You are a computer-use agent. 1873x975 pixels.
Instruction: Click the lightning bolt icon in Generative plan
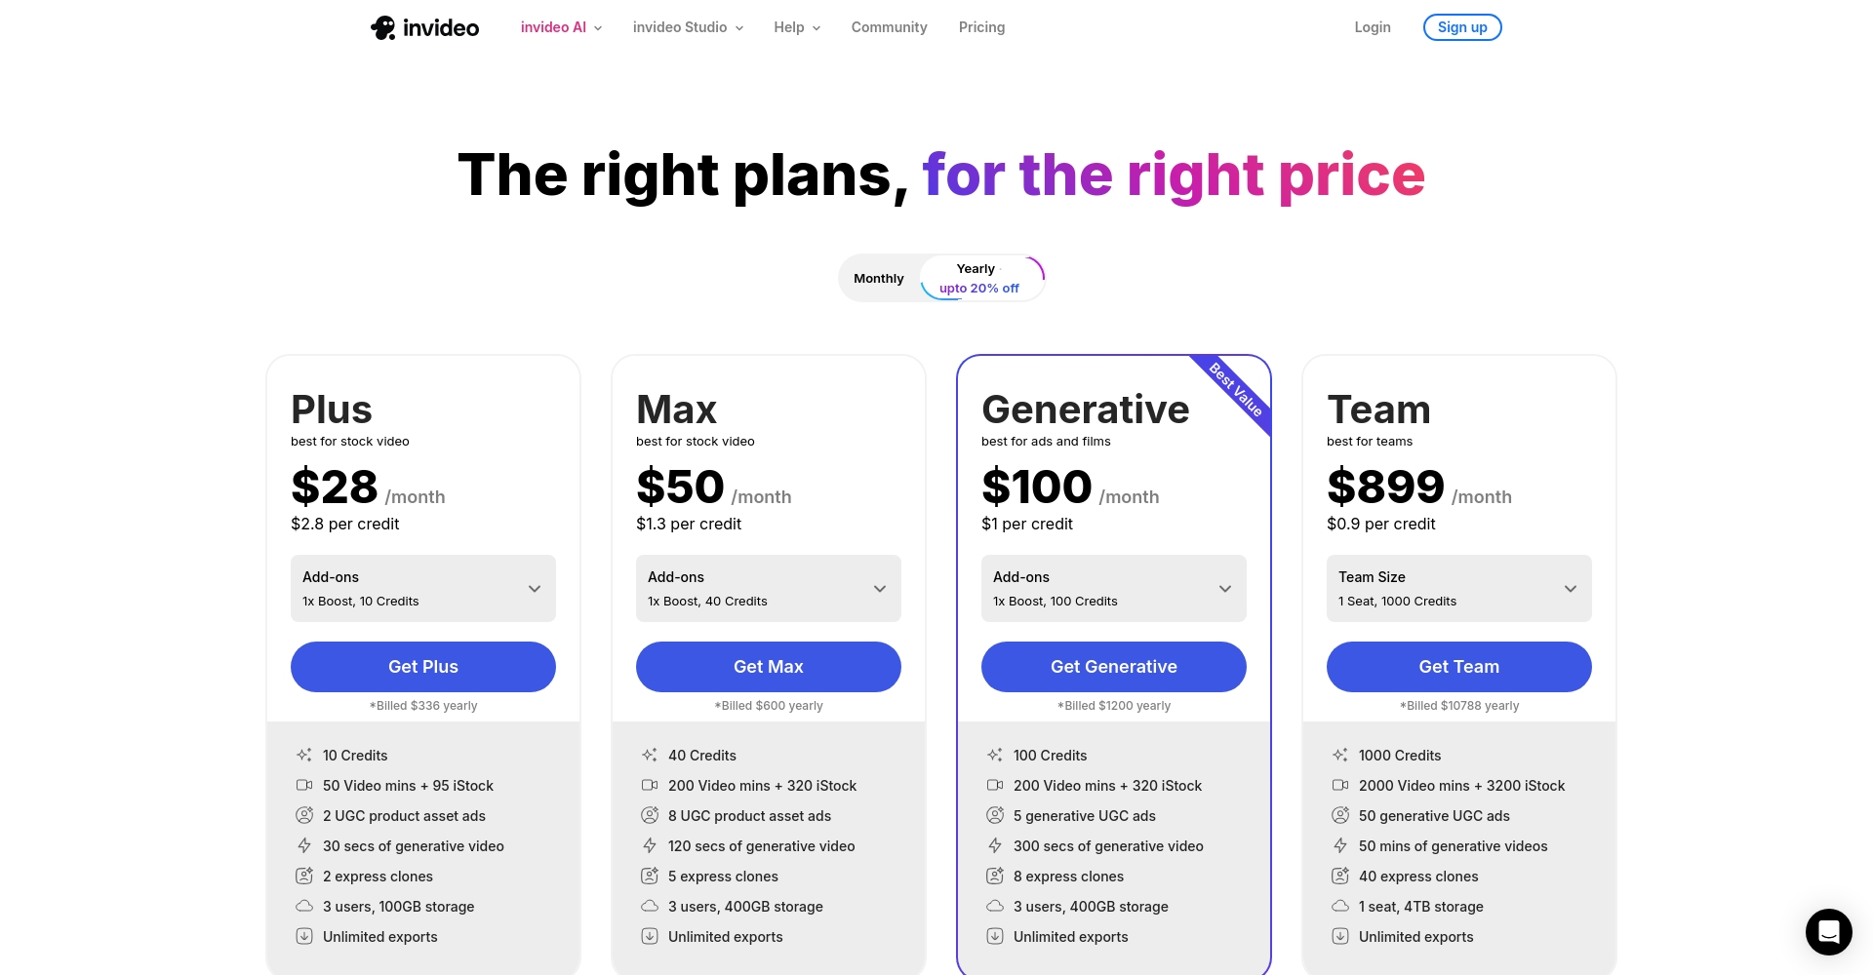point(995,845)
